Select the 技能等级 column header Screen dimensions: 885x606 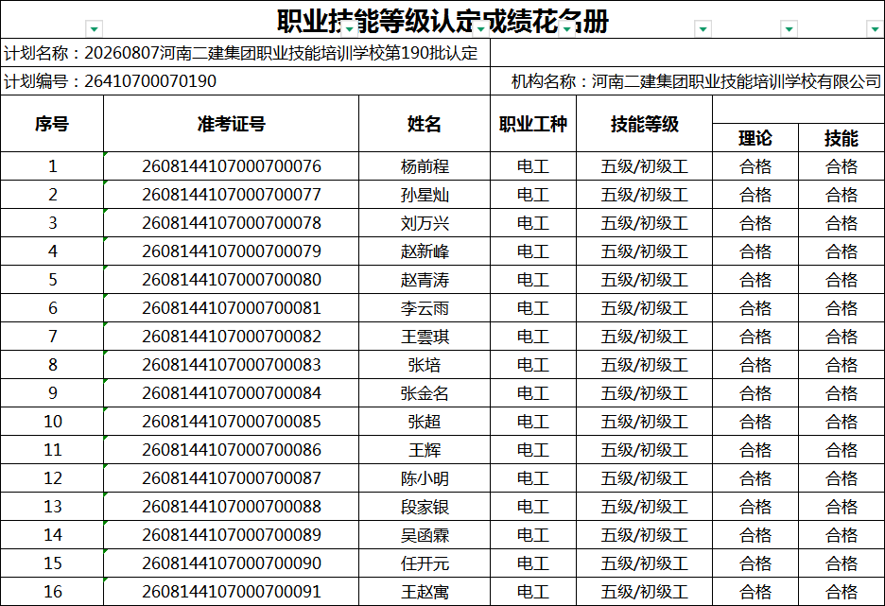click(x=645, y=124)
